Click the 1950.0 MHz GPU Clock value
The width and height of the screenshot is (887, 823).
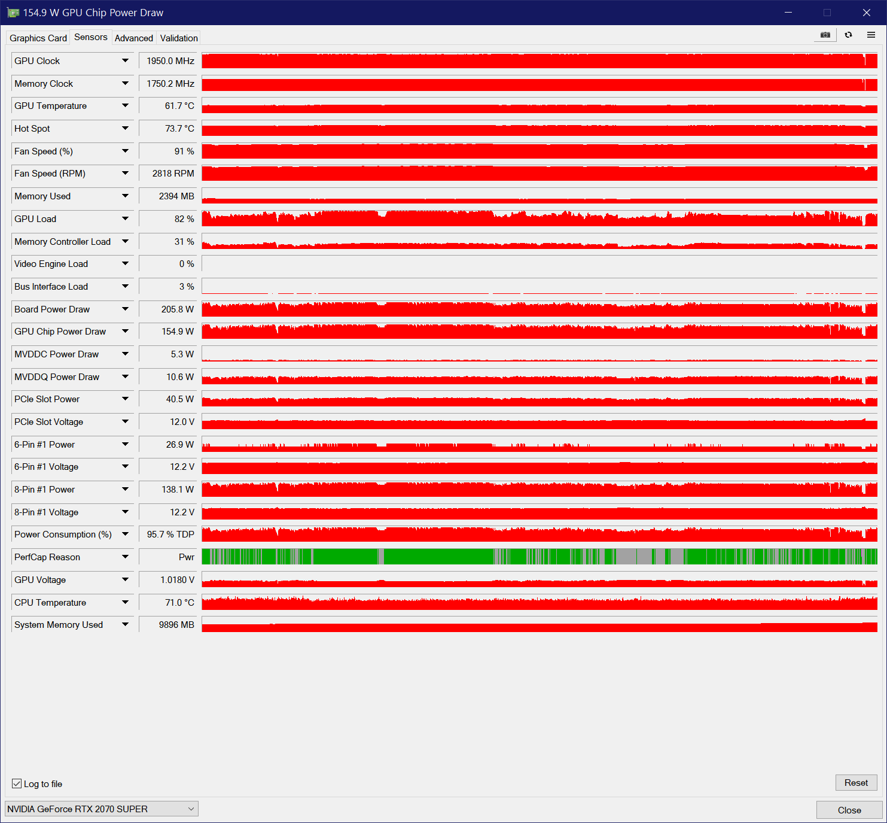[x=167, y=61]
